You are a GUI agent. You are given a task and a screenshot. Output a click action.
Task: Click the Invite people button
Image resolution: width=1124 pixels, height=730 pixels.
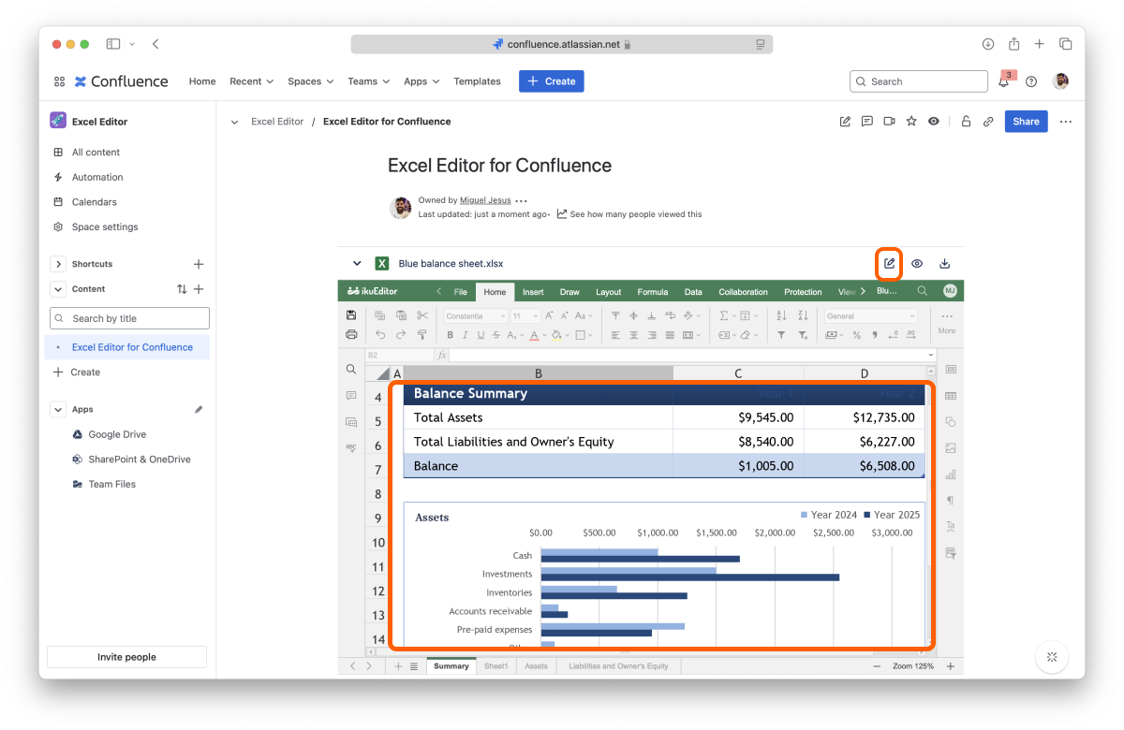pos(126,657)
